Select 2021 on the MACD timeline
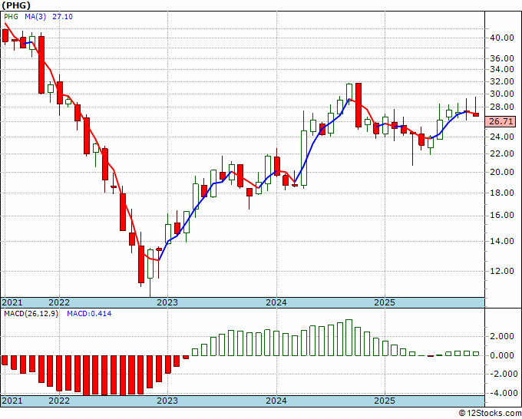The width and height of the screenshot is (522, 419). point(12,401)
